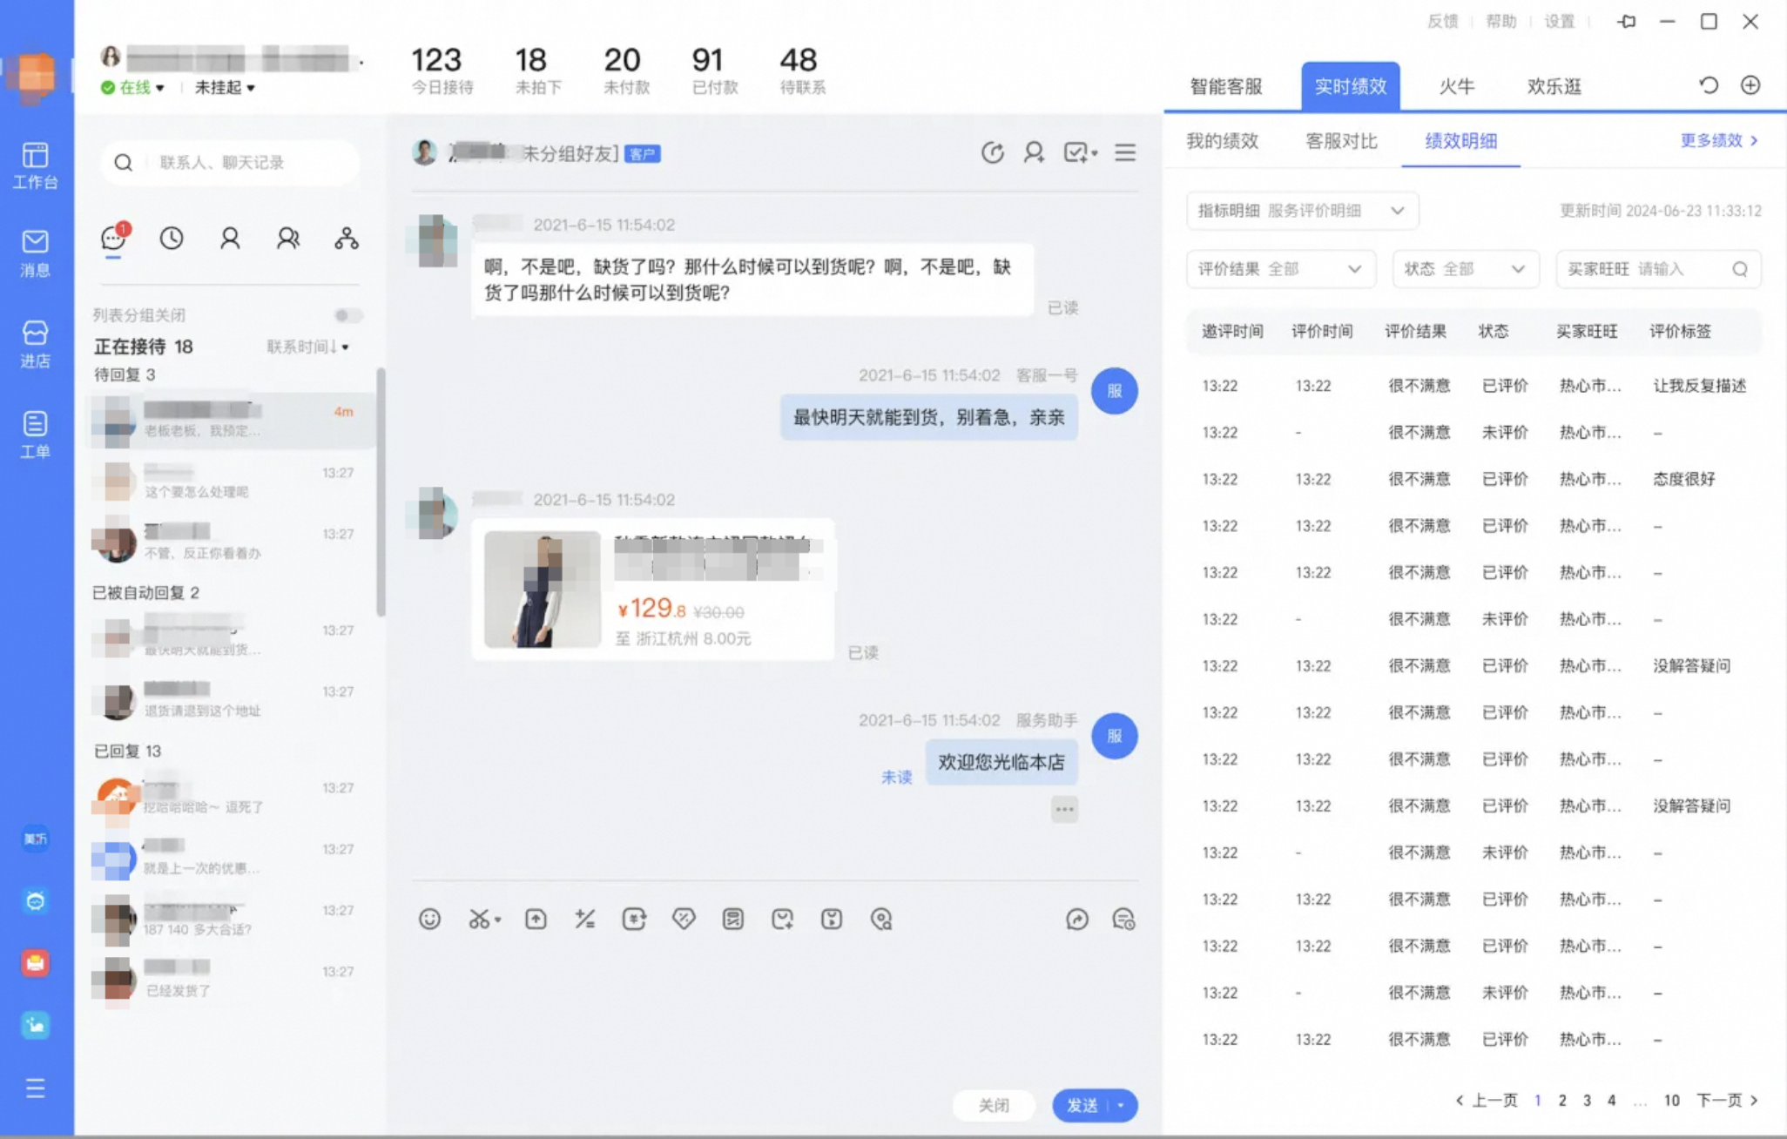Open the 工作台 workbench sidebar icon

click(x=35, y=165)
